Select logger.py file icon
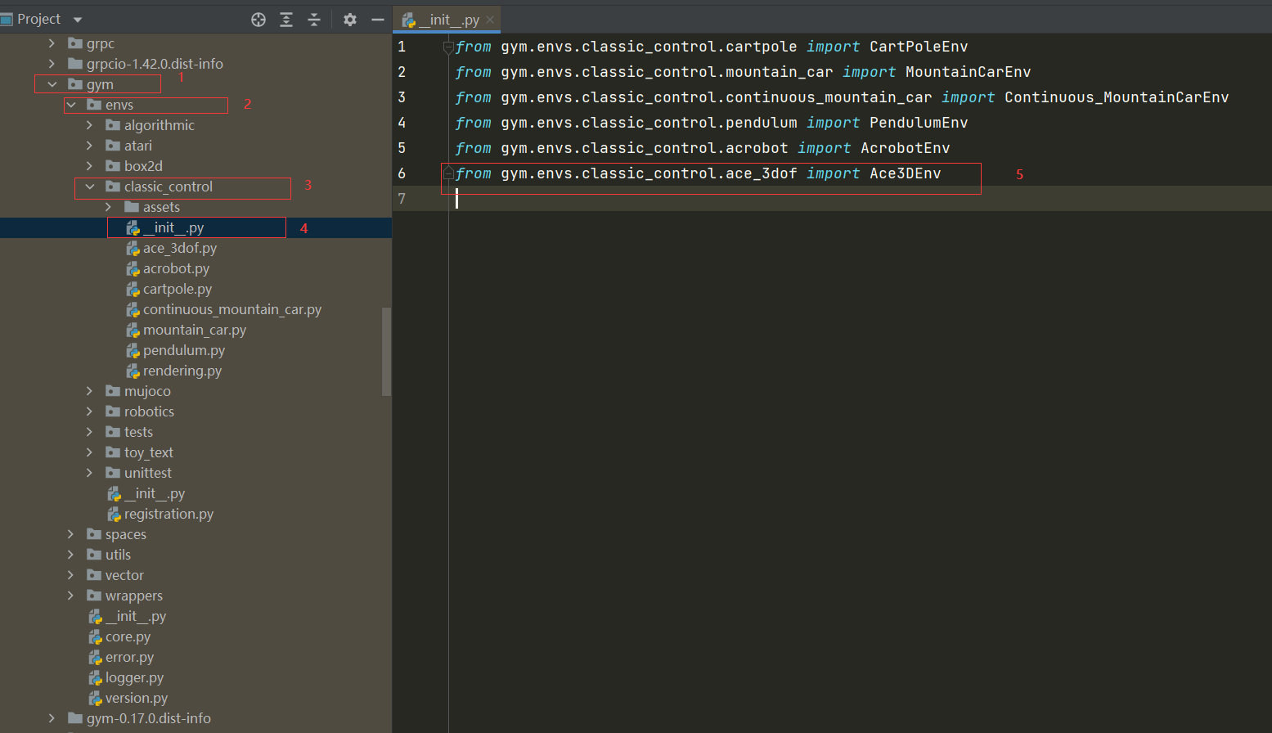This screenshot has width=1272, height=733. pos(95,677)
